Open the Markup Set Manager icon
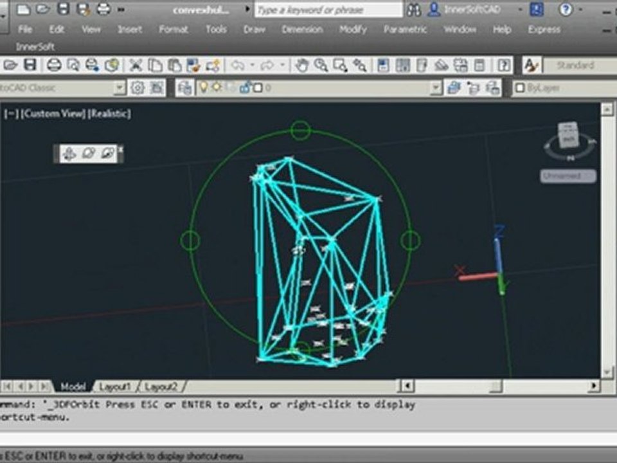This screenshot has width=617, height=463. pos(460,65)
